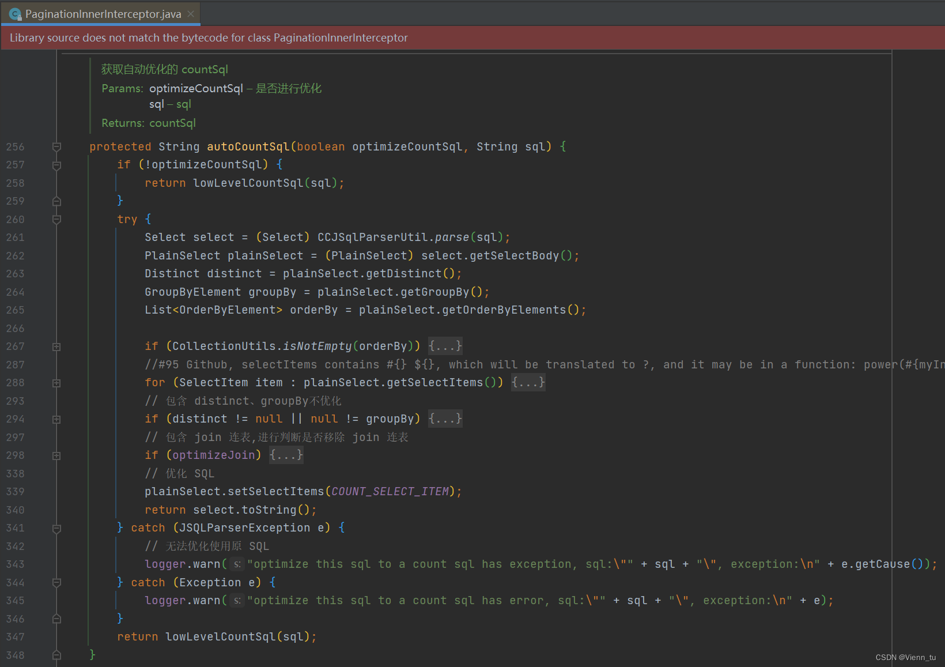Click setSelectItems on line 339
The height and width of the screenshot is (667, 945).
[x=276, y=491]
